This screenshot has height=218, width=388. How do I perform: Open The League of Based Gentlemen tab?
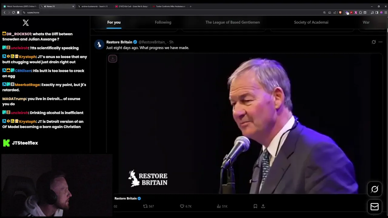(x=232, y=22)
